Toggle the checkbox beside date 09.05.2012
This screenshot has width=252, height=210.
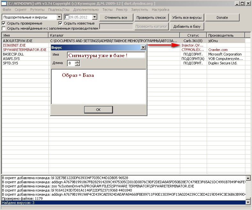(x=67, y=17)
